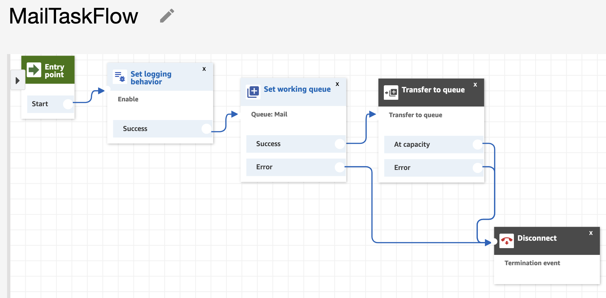Open the Set working queue block title

click(297, 89)
